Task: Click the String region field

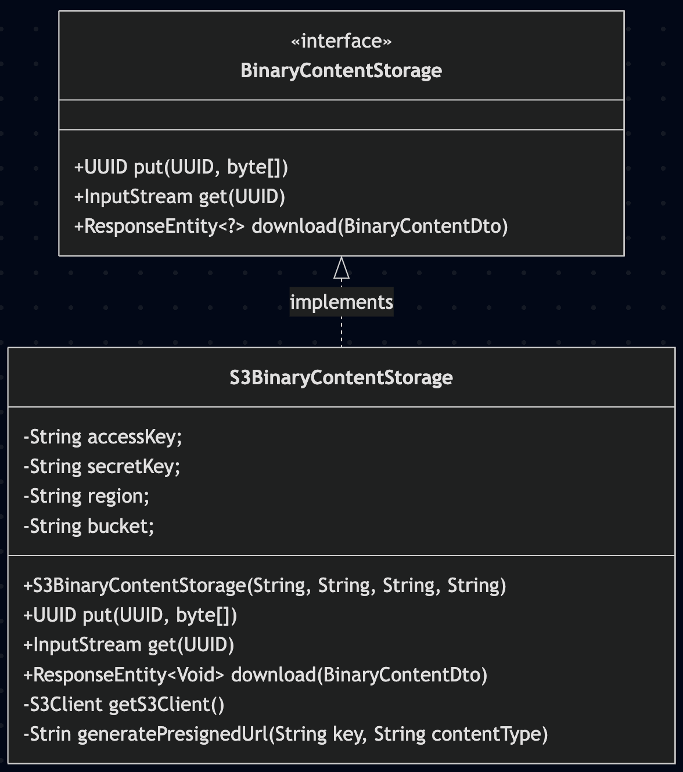Action: click(87, 496)
